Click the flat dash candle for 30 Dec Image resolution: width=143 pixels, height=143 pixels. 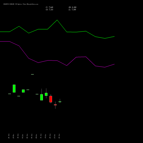point(19,96)
